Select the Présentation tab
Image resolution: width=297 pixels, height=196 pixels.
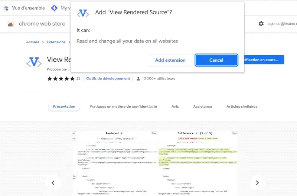pos(64,107)
